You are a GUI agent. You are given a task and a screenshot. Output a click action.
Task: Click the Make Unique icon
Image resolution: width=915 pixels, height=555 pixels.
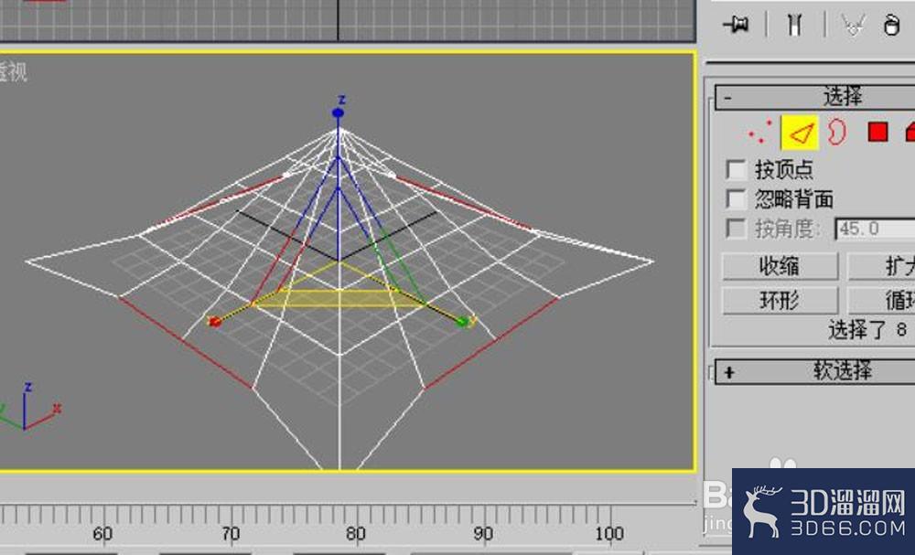coord(853,25)
